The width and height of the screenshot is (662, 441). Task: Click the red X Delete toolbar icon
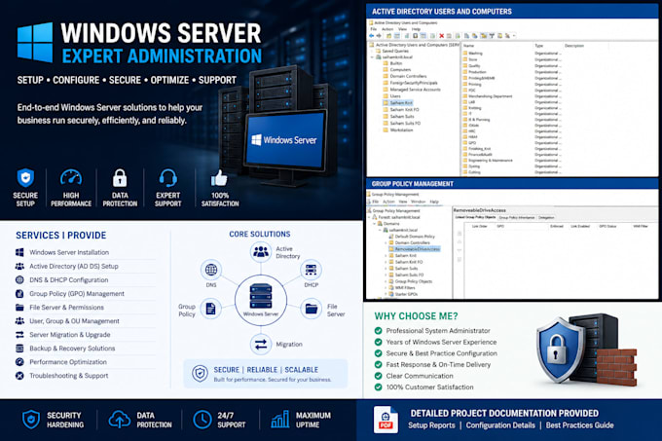click(441, 36)
